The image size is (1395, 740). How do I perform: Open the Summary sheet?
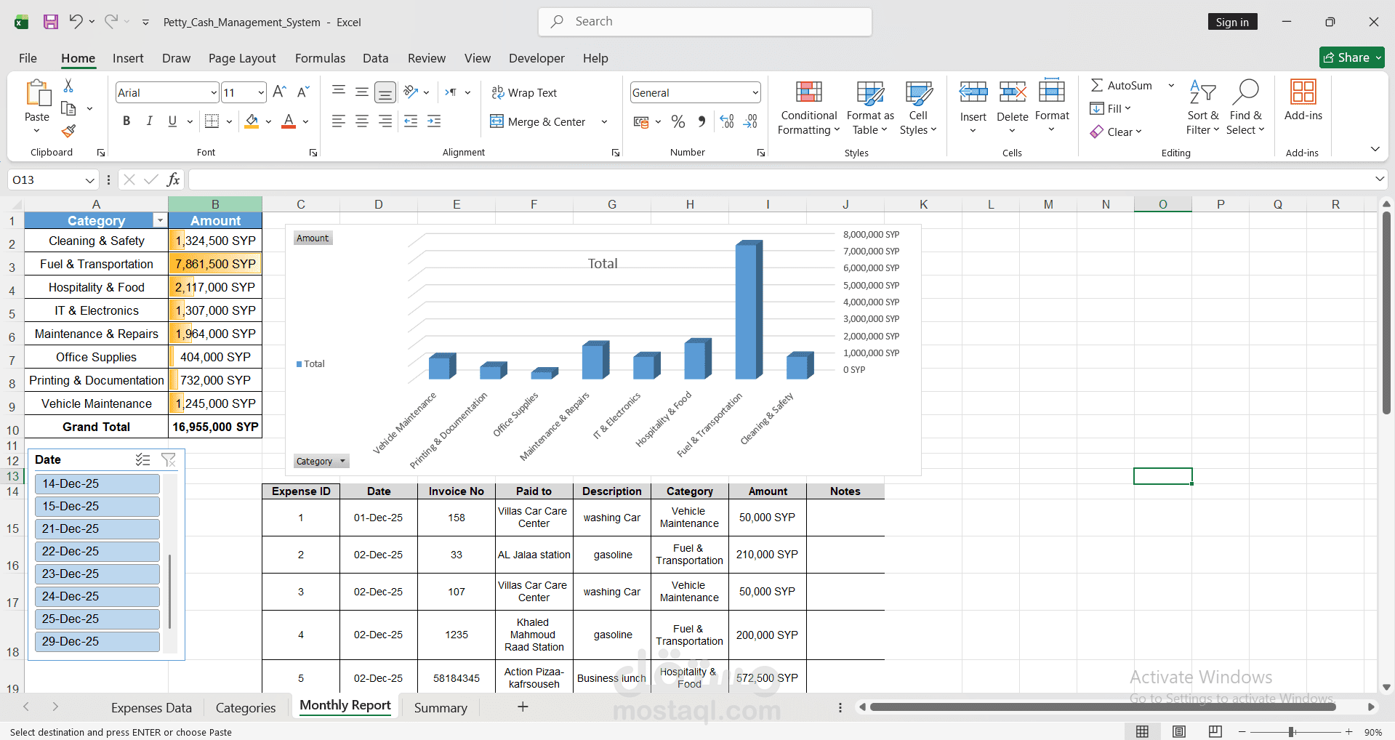(x=440, y=707)
